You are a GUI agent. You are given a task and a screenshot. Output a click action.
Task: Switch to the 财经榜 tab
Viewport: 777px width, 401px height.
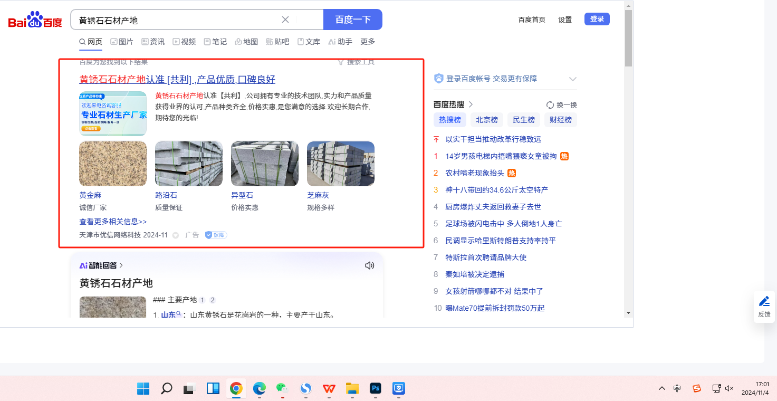[x=561, y=120]
